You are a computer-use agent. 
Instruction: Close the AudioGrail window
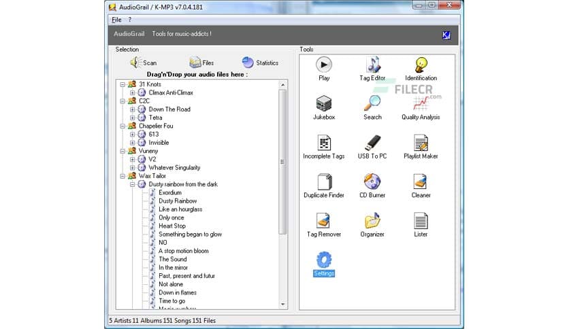(449, 5)
